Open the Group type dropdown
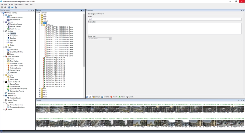The width and height of the screenshot is (245, 133). point(100,39)
